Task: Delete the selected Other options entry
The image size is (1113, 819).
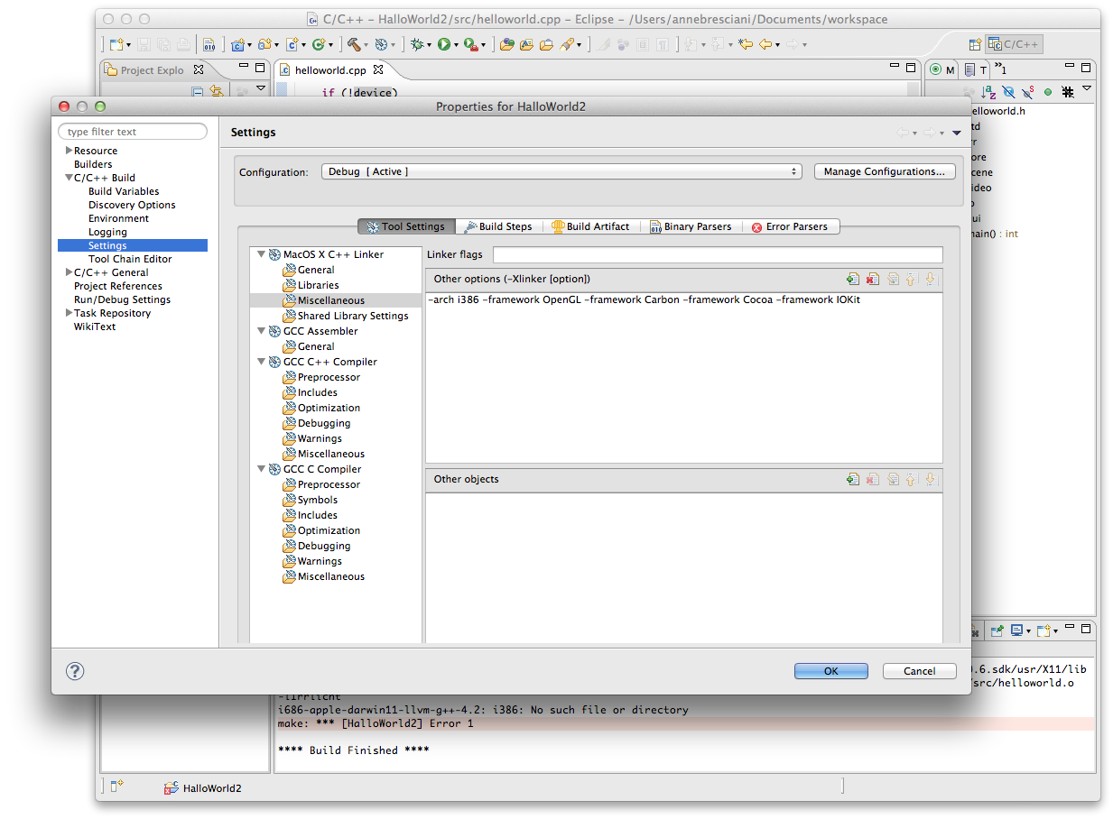Action: click(x=873, y=280)
